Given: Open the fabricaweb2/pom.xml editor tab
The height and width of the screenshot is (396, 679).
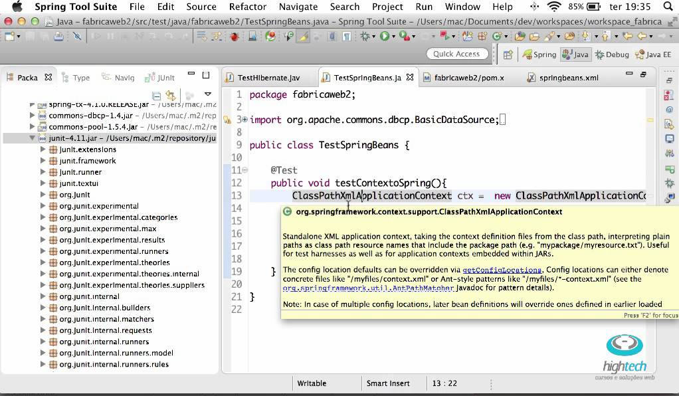Looking at the screenshot, I should click(x=464, y=78).
